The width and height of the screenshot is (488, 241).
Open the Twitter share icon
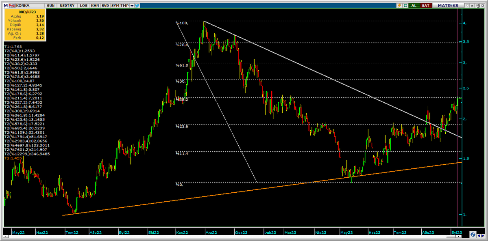coord(137,6)
